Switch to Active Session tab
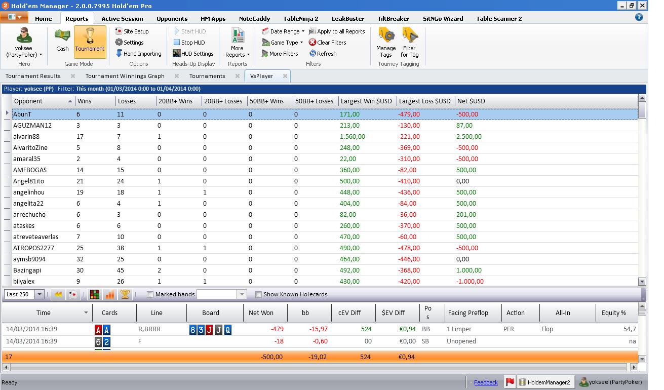This screenshot has width=664, height=390. 122,19
